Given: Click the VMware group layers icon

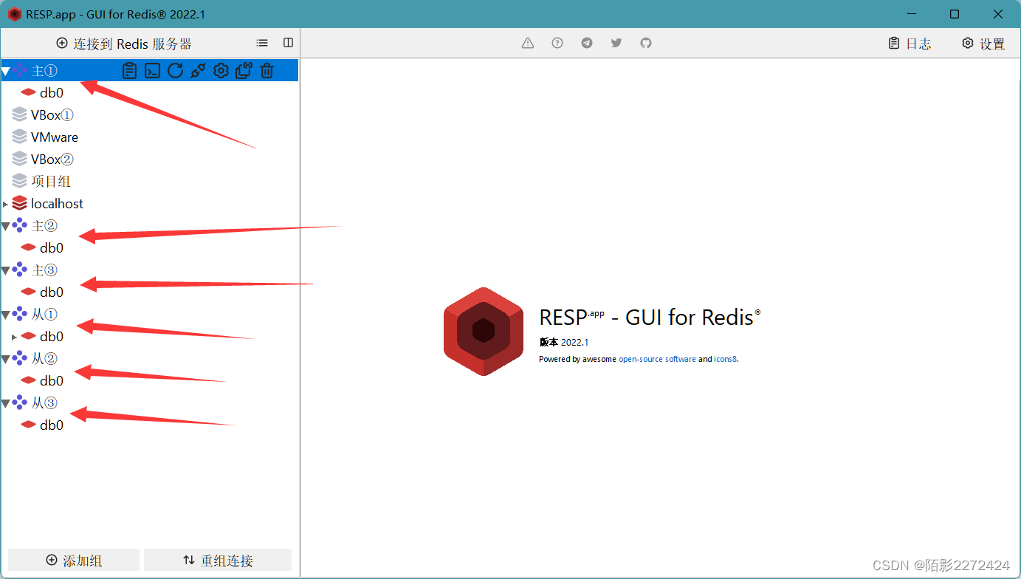Looking at the screenshot, I should click(20, 137).
